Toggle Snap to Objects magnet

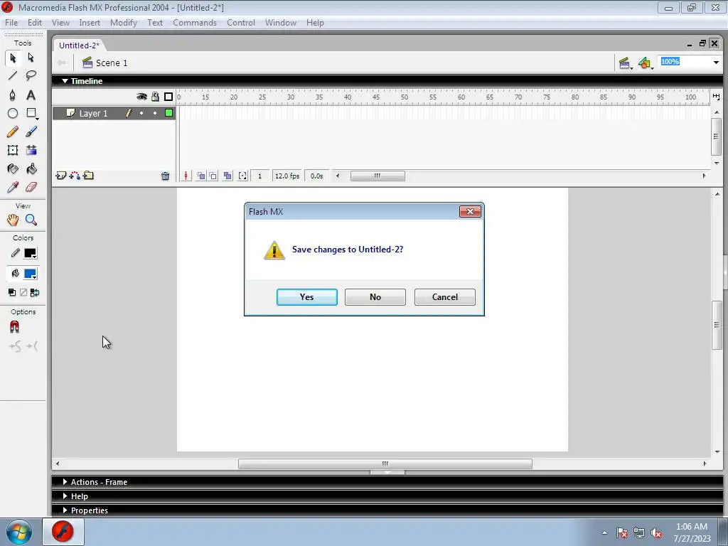(14, 327)
